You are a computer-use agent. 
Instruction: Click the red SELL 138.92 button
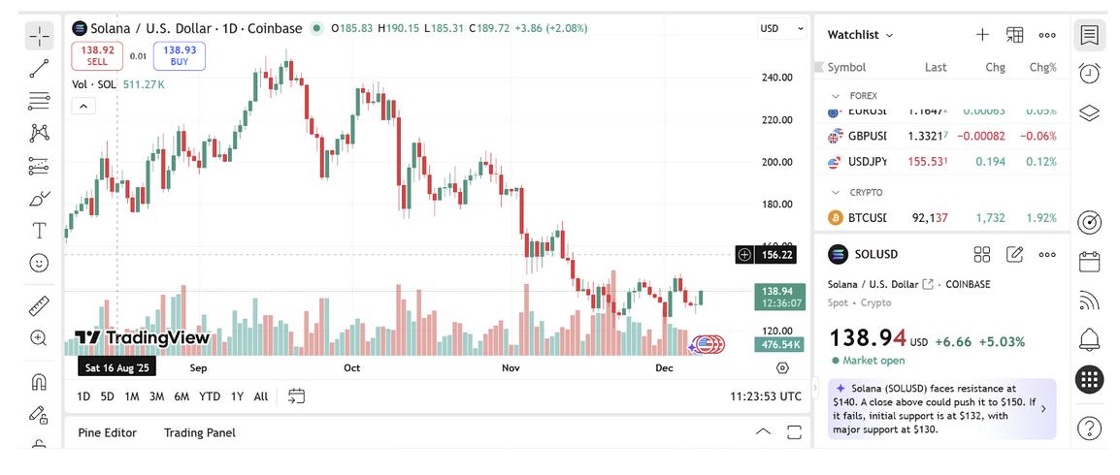tap(98, 55)
